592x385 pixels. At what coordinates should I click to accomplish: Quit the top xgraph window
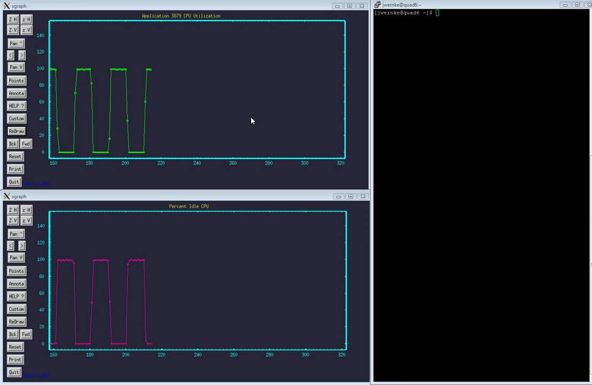(13, 182)
